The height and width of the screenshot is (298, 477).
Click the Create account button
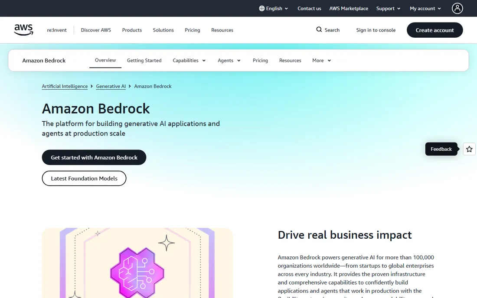click(x=435, y=30)
